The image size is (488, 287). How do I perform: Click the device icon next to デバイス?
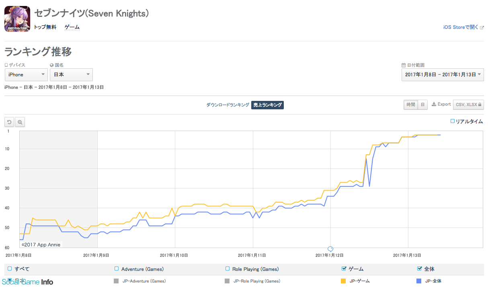coord(6,65)
